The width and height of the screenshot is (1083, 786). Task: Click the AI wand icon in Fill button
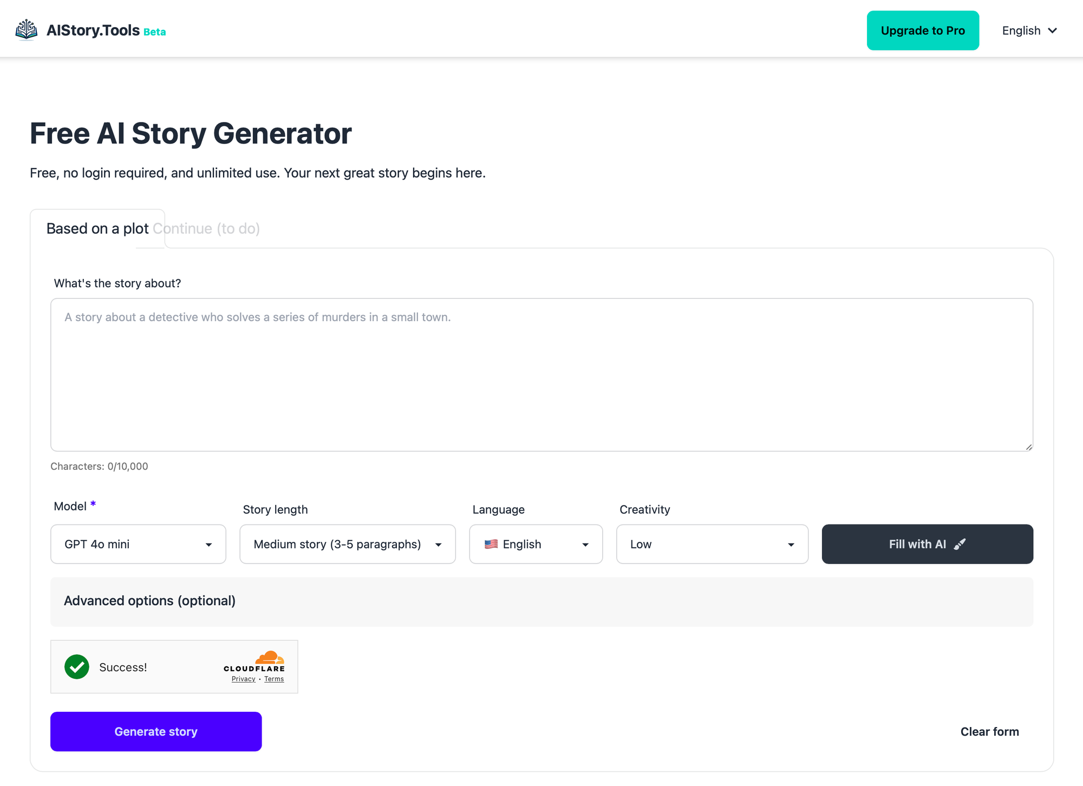961,544
